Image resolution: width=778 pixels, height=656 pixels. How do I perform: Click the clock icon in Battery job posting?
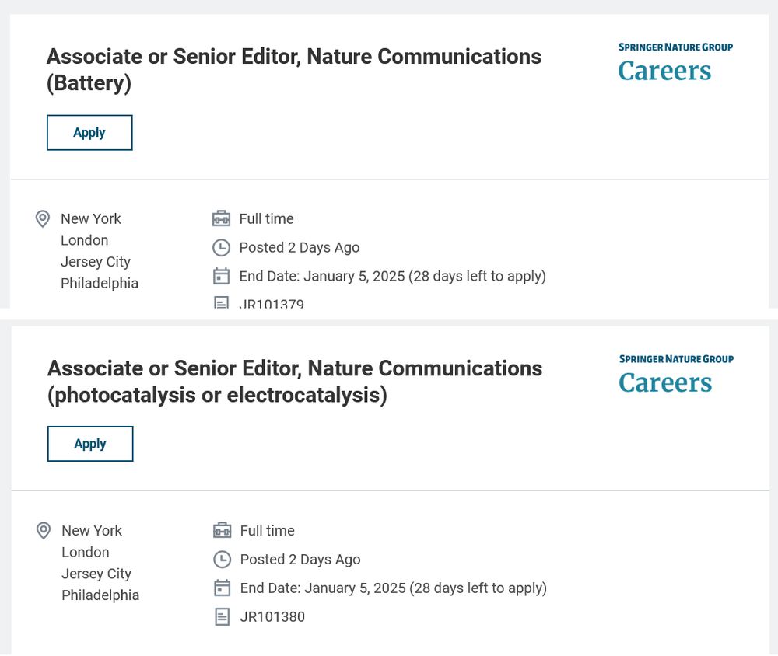tap(221, 247)
